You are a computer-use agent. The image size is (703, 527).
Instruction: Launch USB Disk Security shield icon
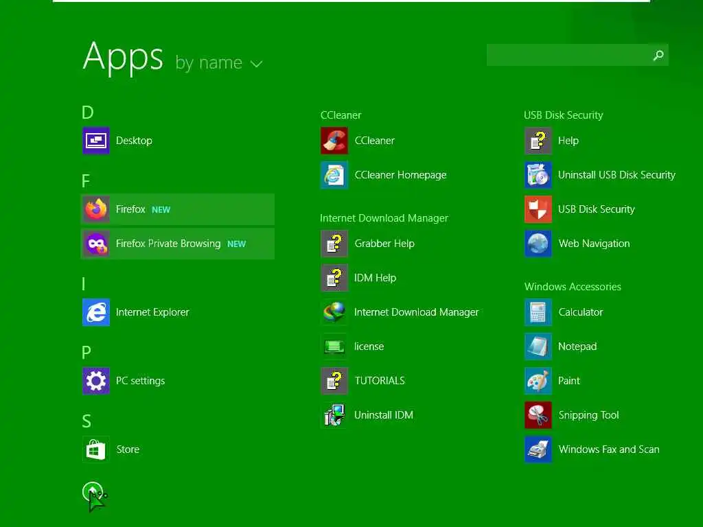[x=538, y=209]
